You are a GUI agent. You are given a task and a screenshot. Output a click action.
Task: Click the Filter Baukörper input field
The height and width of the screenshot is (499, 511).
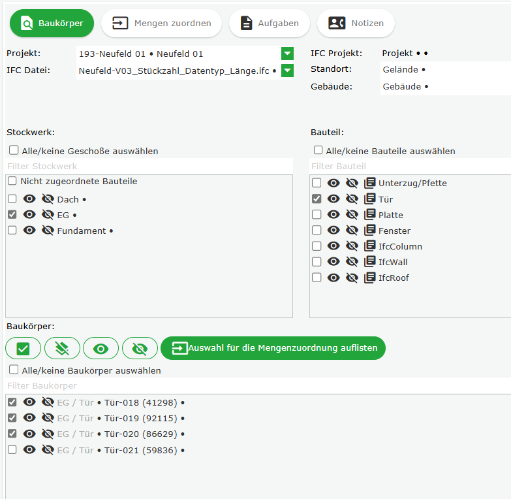tap(255, 386)
